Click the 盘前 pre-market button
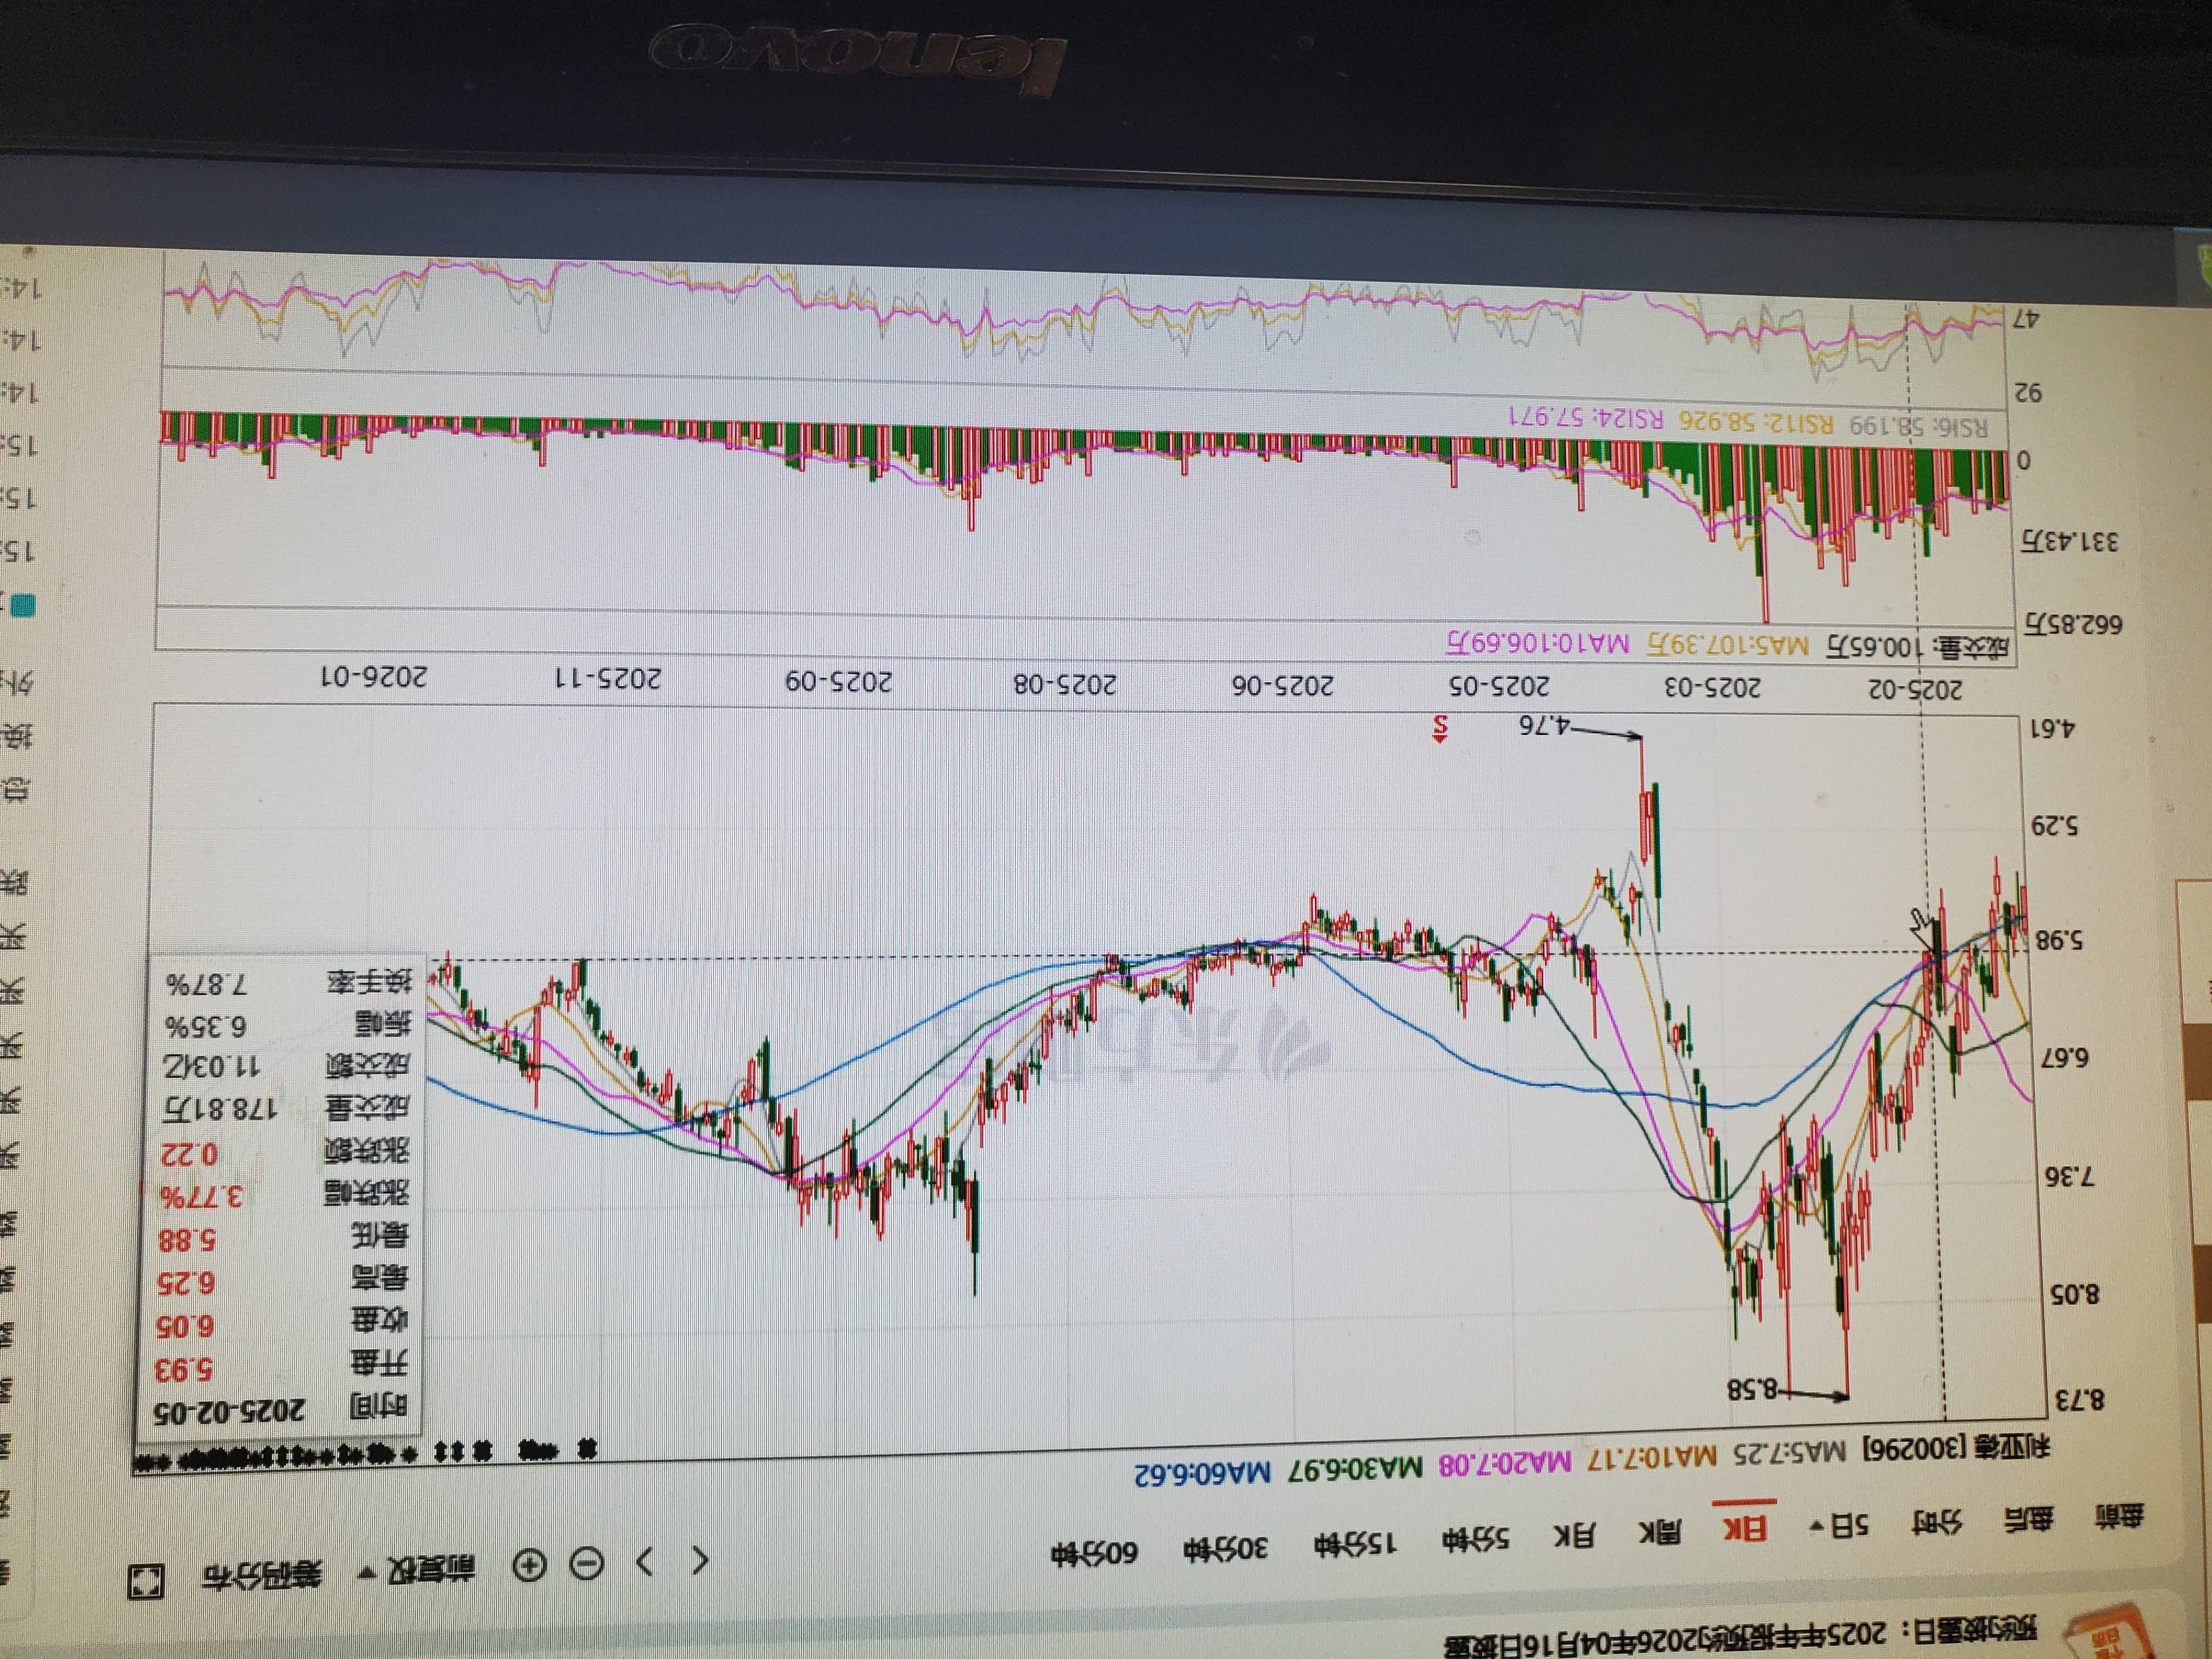 click(x=2119, y=1516)
